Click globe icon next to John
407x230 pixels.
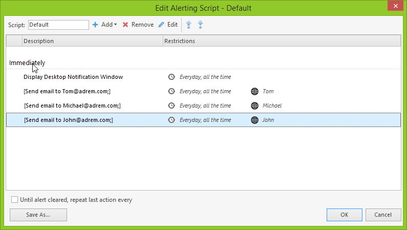(x=254, y=120)
